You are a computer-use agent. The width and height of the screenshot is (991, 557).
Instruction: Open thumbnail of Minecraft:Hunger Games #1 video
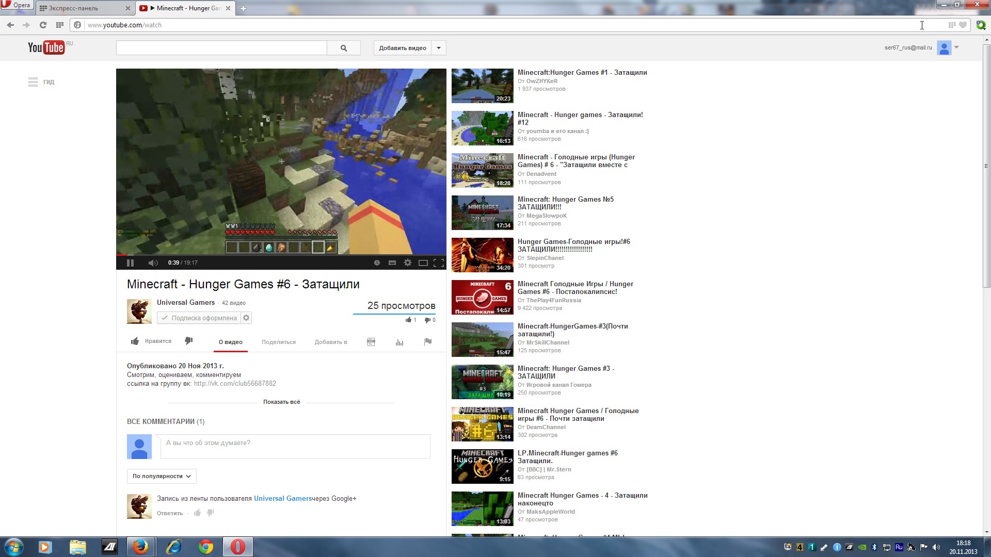click(483, 86)
